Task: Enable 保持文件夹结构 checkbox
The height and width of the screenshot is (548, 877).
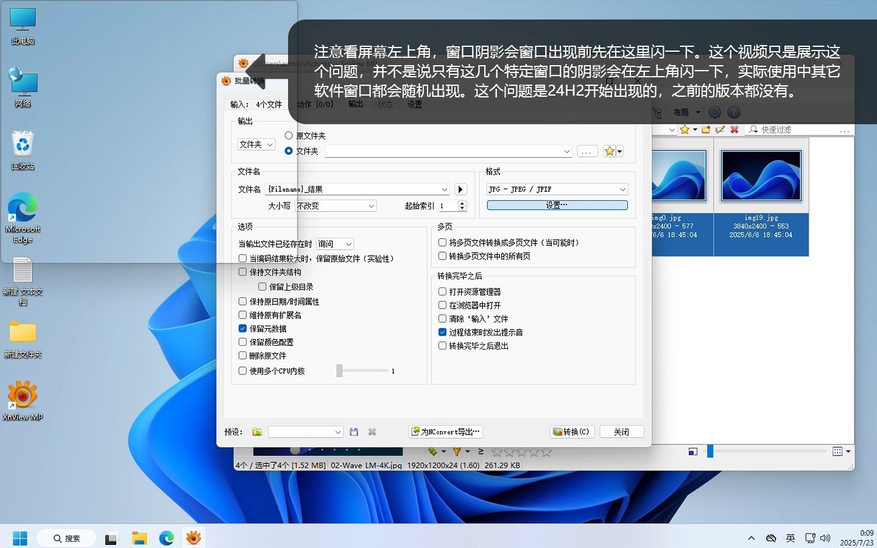Action: (x=242, y=272)
